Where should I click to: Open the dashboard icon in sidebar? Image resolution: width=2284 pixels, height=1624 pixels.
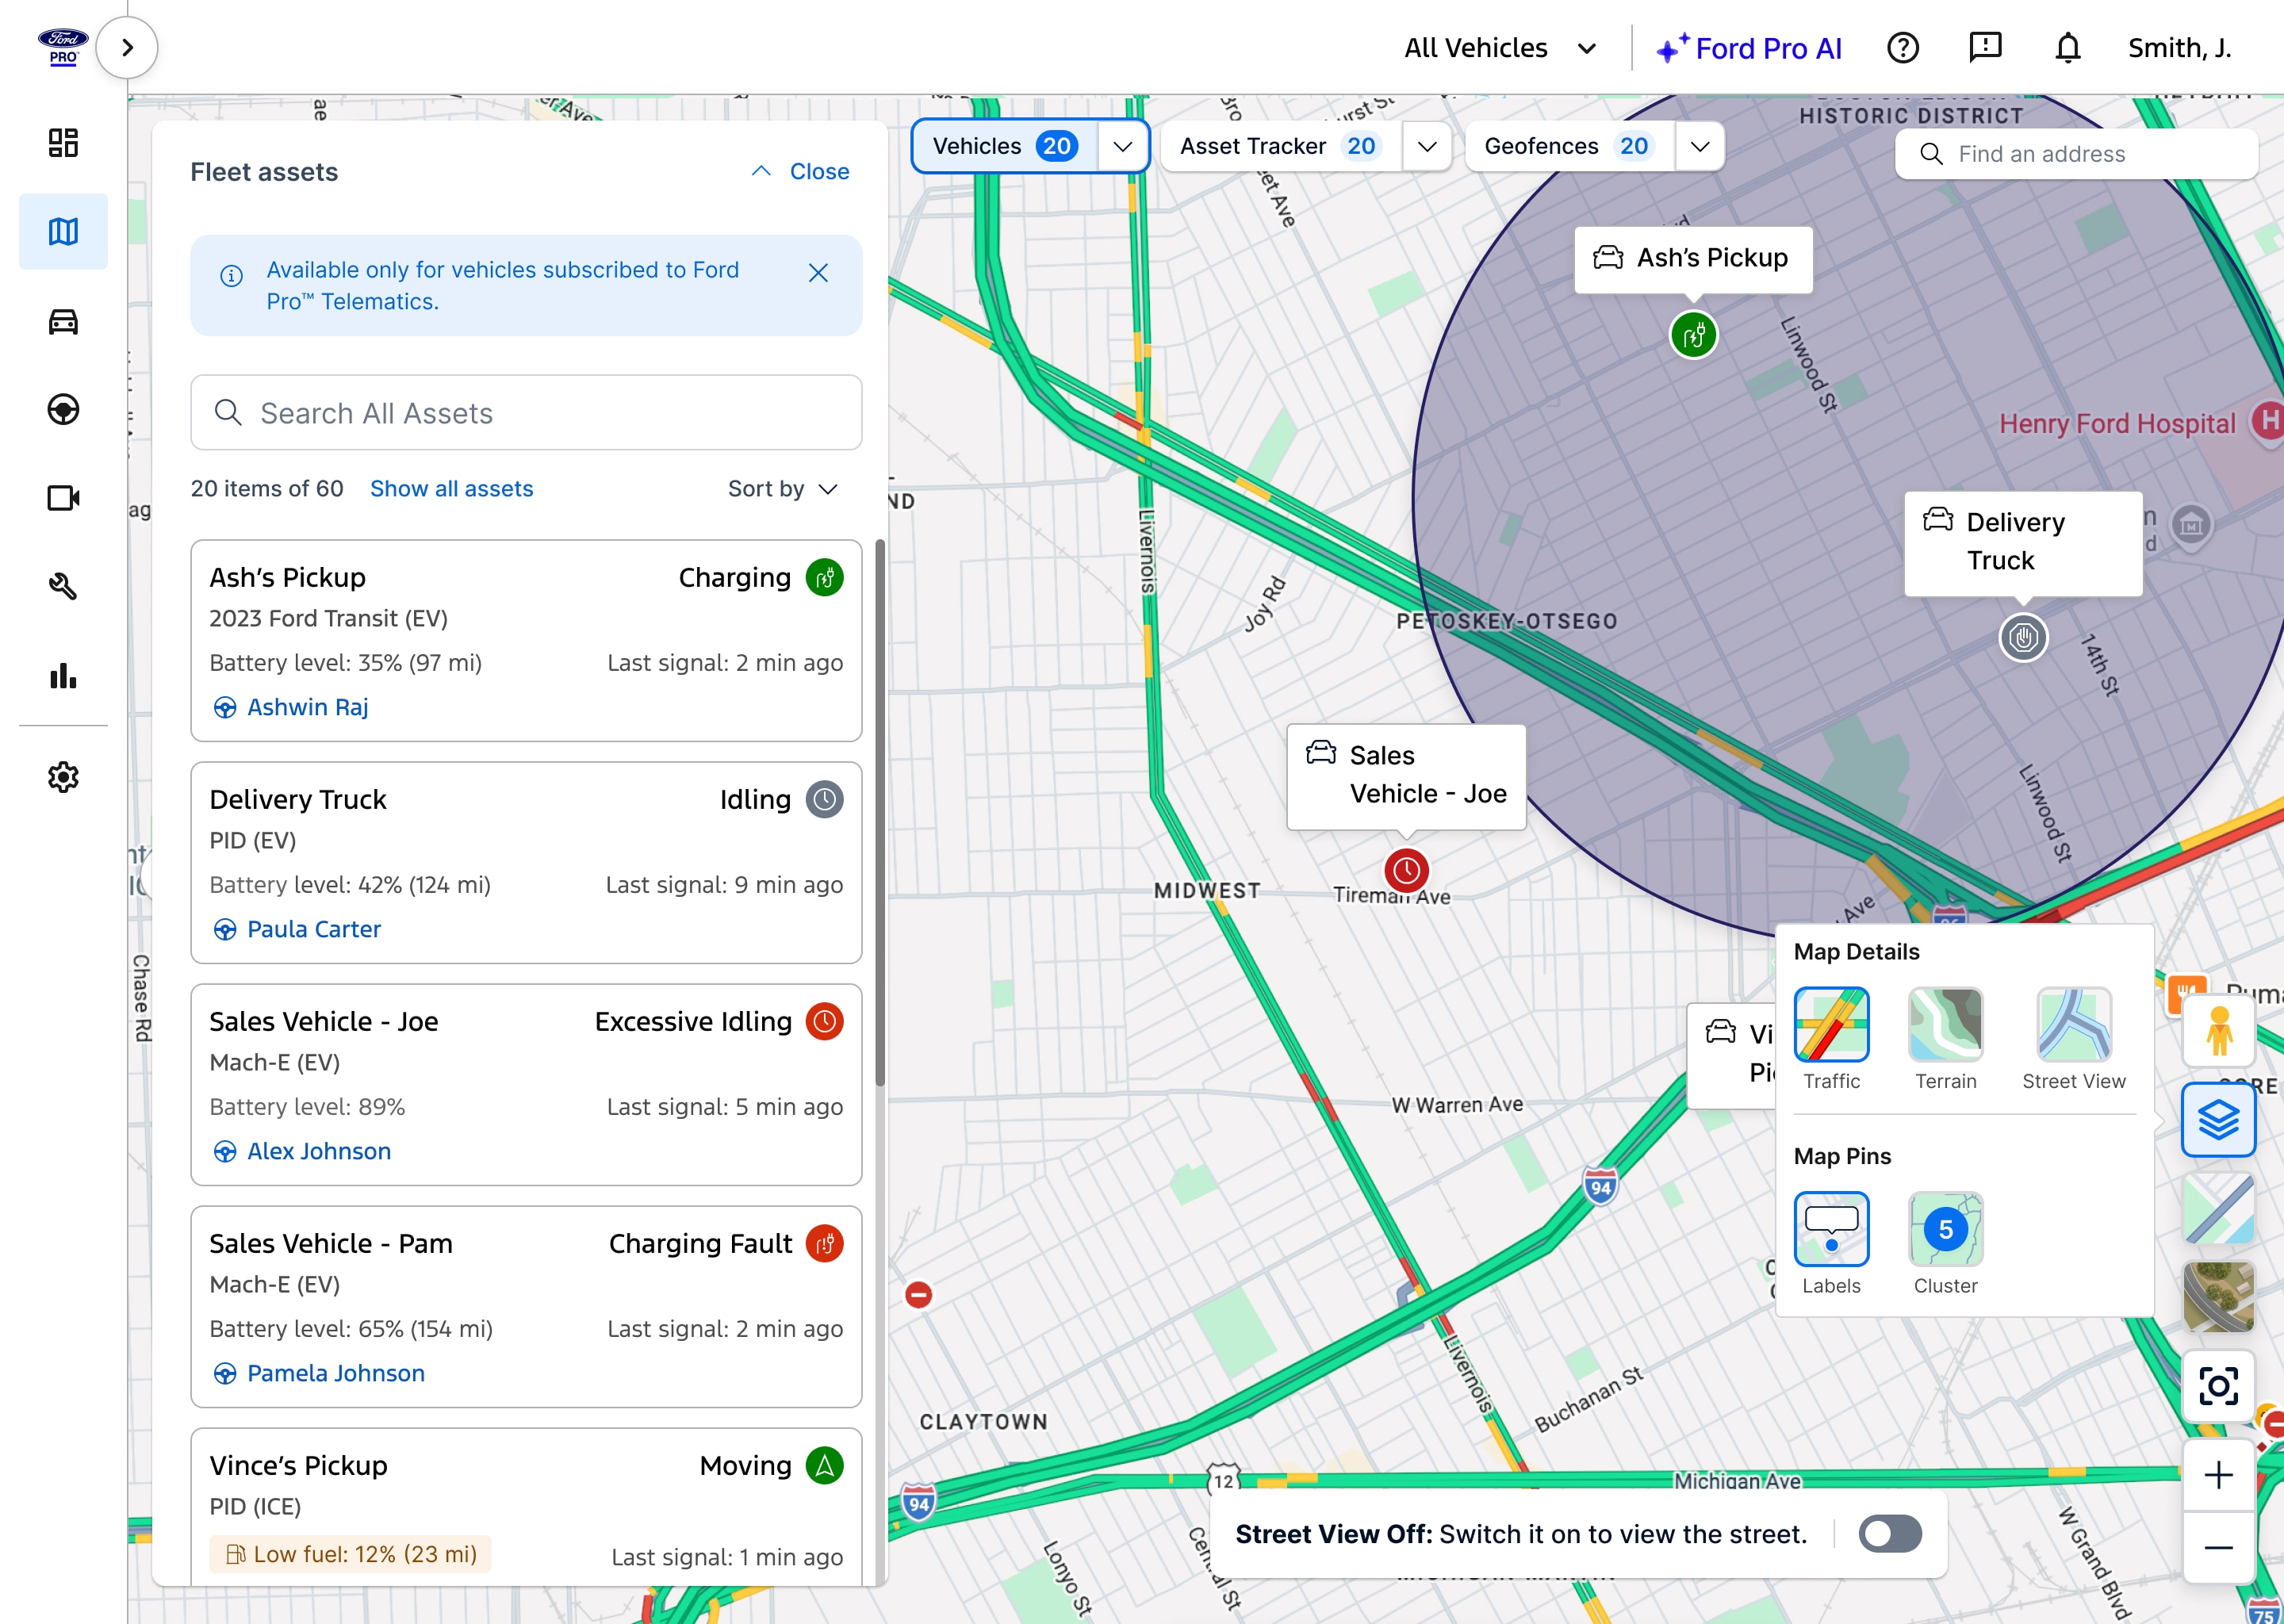63,143
